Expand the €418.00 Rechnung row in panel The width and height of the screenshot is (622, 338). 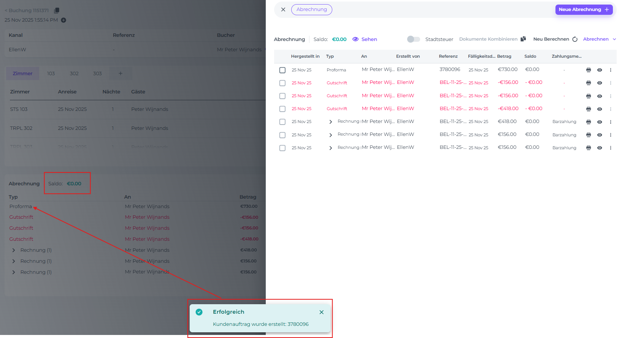[x=330, y=122]
